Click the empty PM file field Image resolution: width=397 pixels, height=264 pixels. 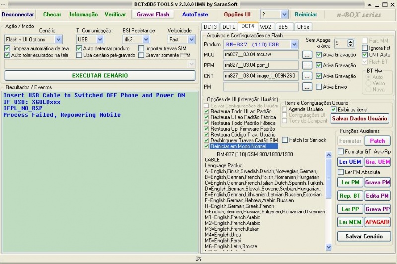[261, 87]
